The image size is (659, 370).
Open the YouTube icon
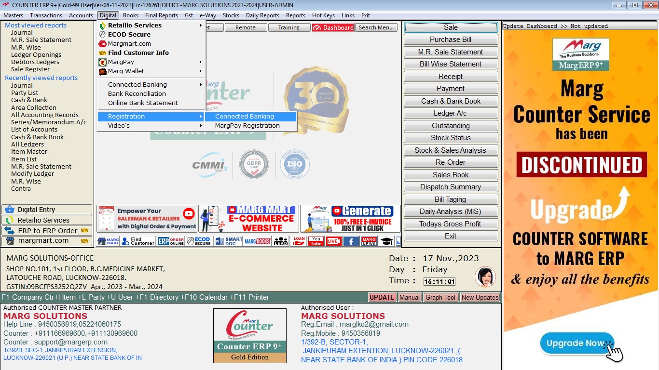pos(316,241)
